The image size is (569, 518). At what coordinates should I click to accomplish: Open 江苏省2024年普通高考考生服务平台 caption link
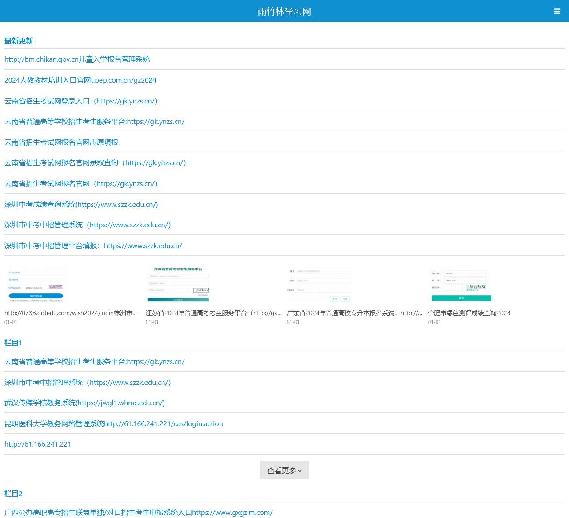(x=213, y=313)
